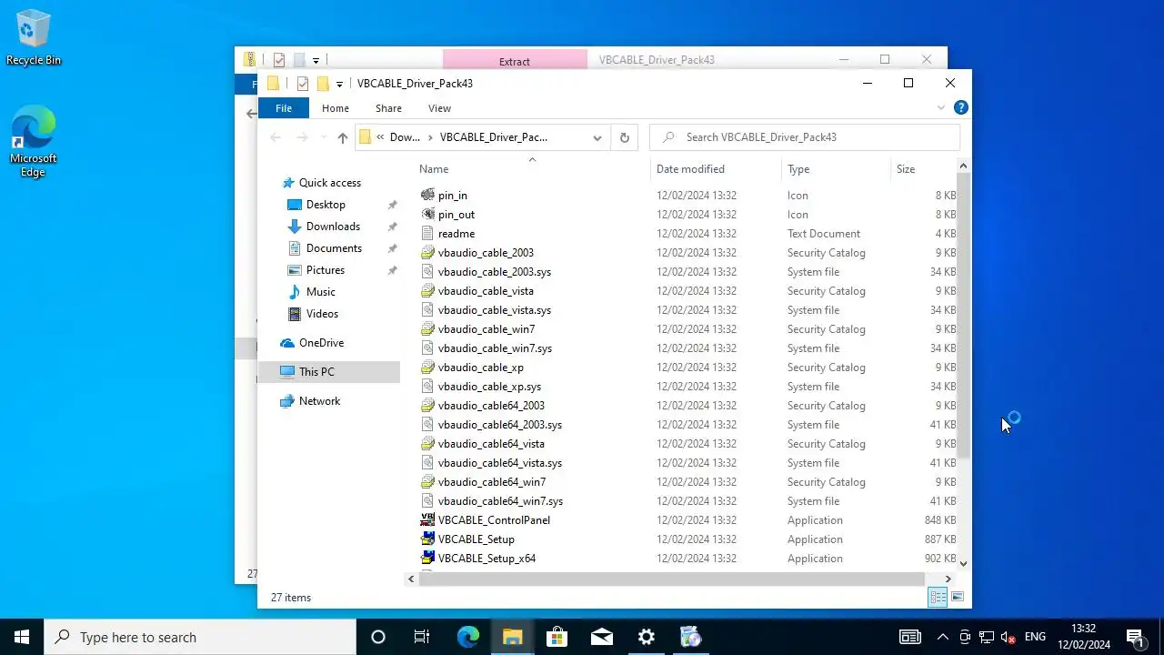Expand the address bar history dropdown
Viewport: 1164px width, 655px height.
[x=597, y=137]
